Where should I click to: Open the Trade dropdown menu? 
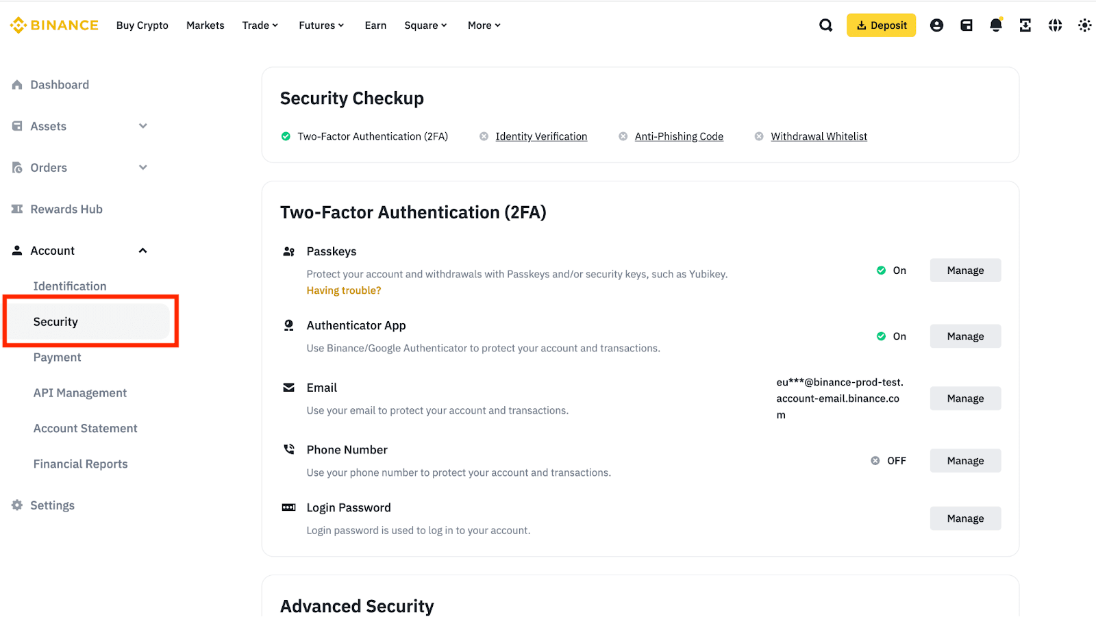coord(260,25)
